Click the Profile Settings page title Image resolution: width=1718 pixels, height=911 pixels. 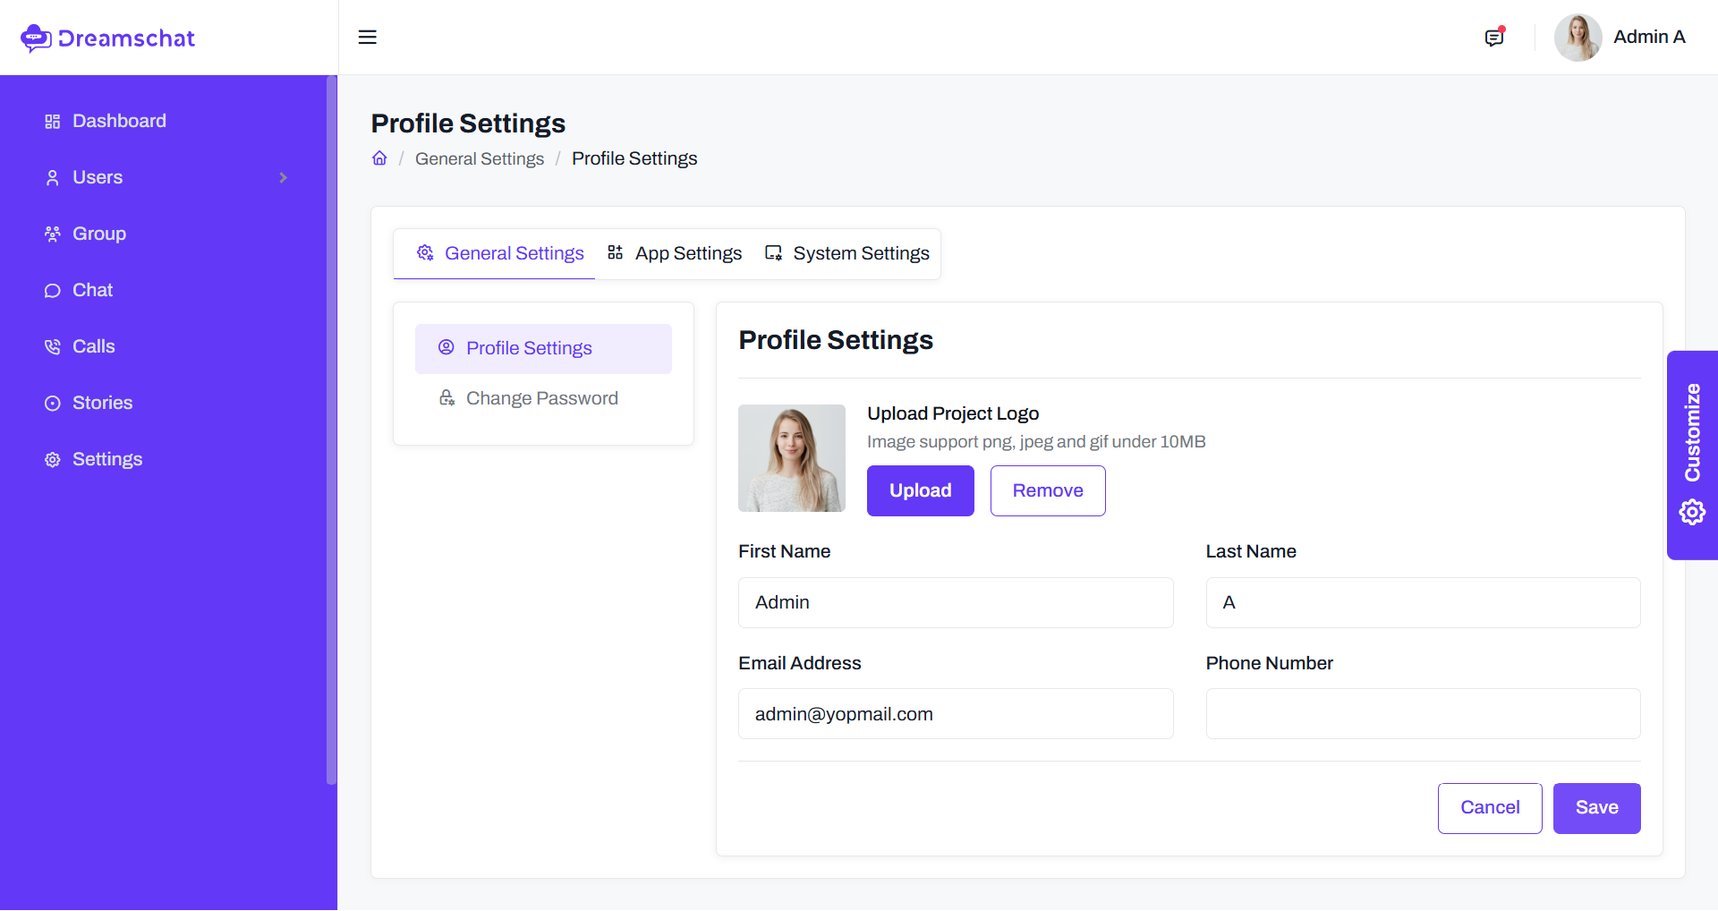coord(468,123)
